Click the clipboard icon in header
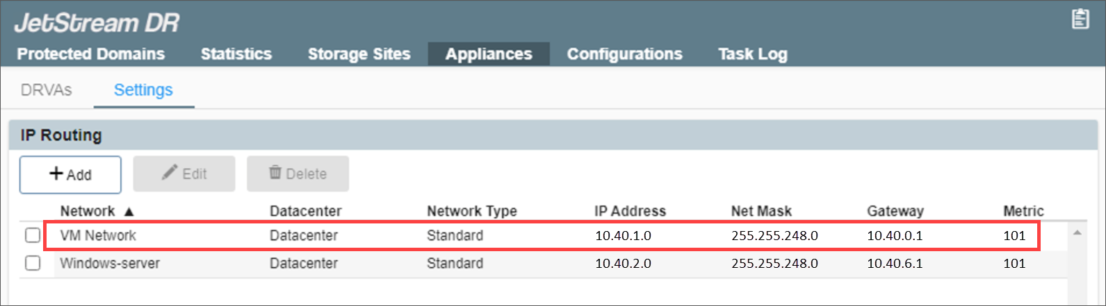This screenshot has width=1106, height=306. tap(1080, 19)
